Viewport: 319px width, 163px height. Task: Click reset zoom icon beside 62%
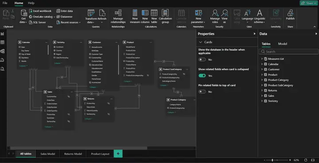tap(306, 160)
